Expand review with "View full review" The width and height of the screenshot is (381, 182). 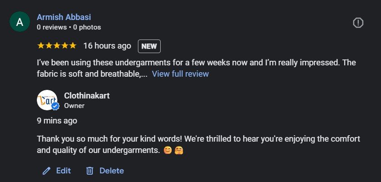[x=180, y=74]
